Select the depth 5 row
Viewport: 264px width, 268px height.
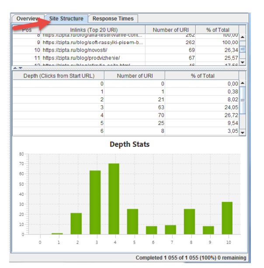coord(126,123)
